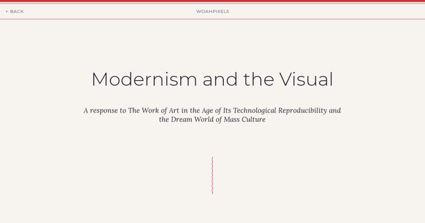Tap the WOAHPIXELS wordmark to go home
Image resolution: width=425 pixels, height=223 pixels.
[212, 11]
